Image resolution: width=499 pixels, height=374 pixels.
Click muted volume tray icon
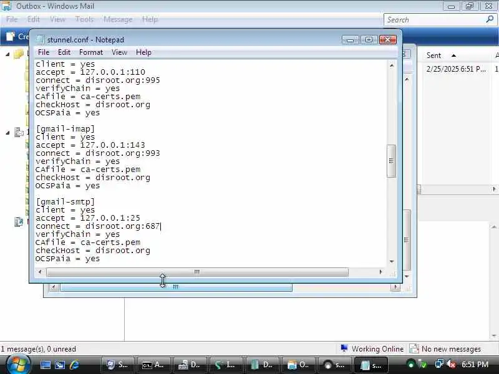coord(451,364)
